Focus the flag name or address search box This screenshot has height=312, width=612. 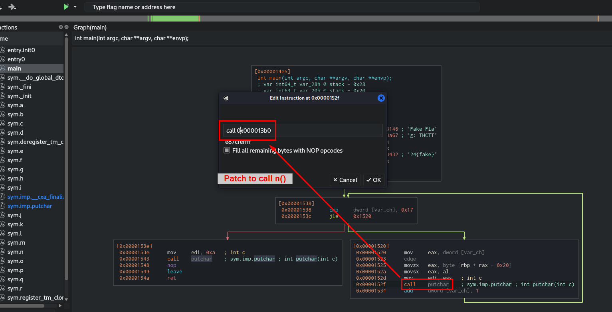[x=281, y=7]
